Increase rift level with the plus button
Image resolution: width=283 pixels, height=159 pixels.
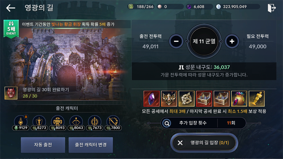232,41
